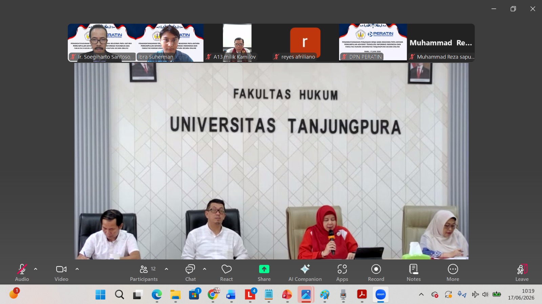Open the Participants panel
This screenshot has width=542, height=304.
144,273
